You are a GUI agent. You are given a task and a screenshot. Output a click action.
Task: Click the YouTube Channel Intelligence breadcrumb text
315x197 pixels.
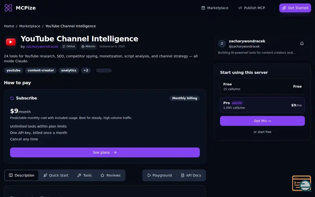(70, 26)
